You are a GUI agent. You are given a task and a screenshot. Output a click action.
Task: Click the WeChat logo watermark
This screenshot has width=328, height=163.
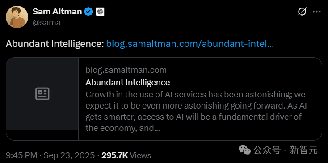click(x=245, y=150)
